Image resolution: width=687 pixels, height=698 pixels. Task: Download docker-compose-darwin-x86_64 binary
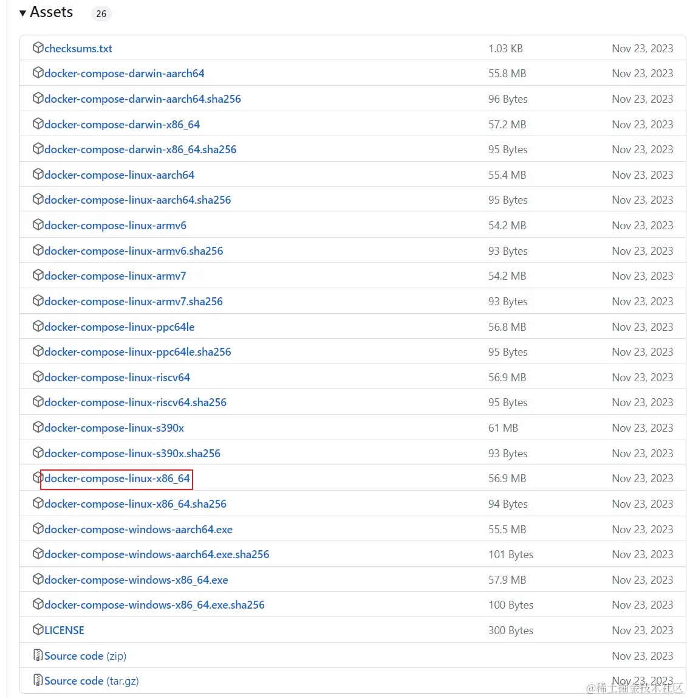point(122,124)
